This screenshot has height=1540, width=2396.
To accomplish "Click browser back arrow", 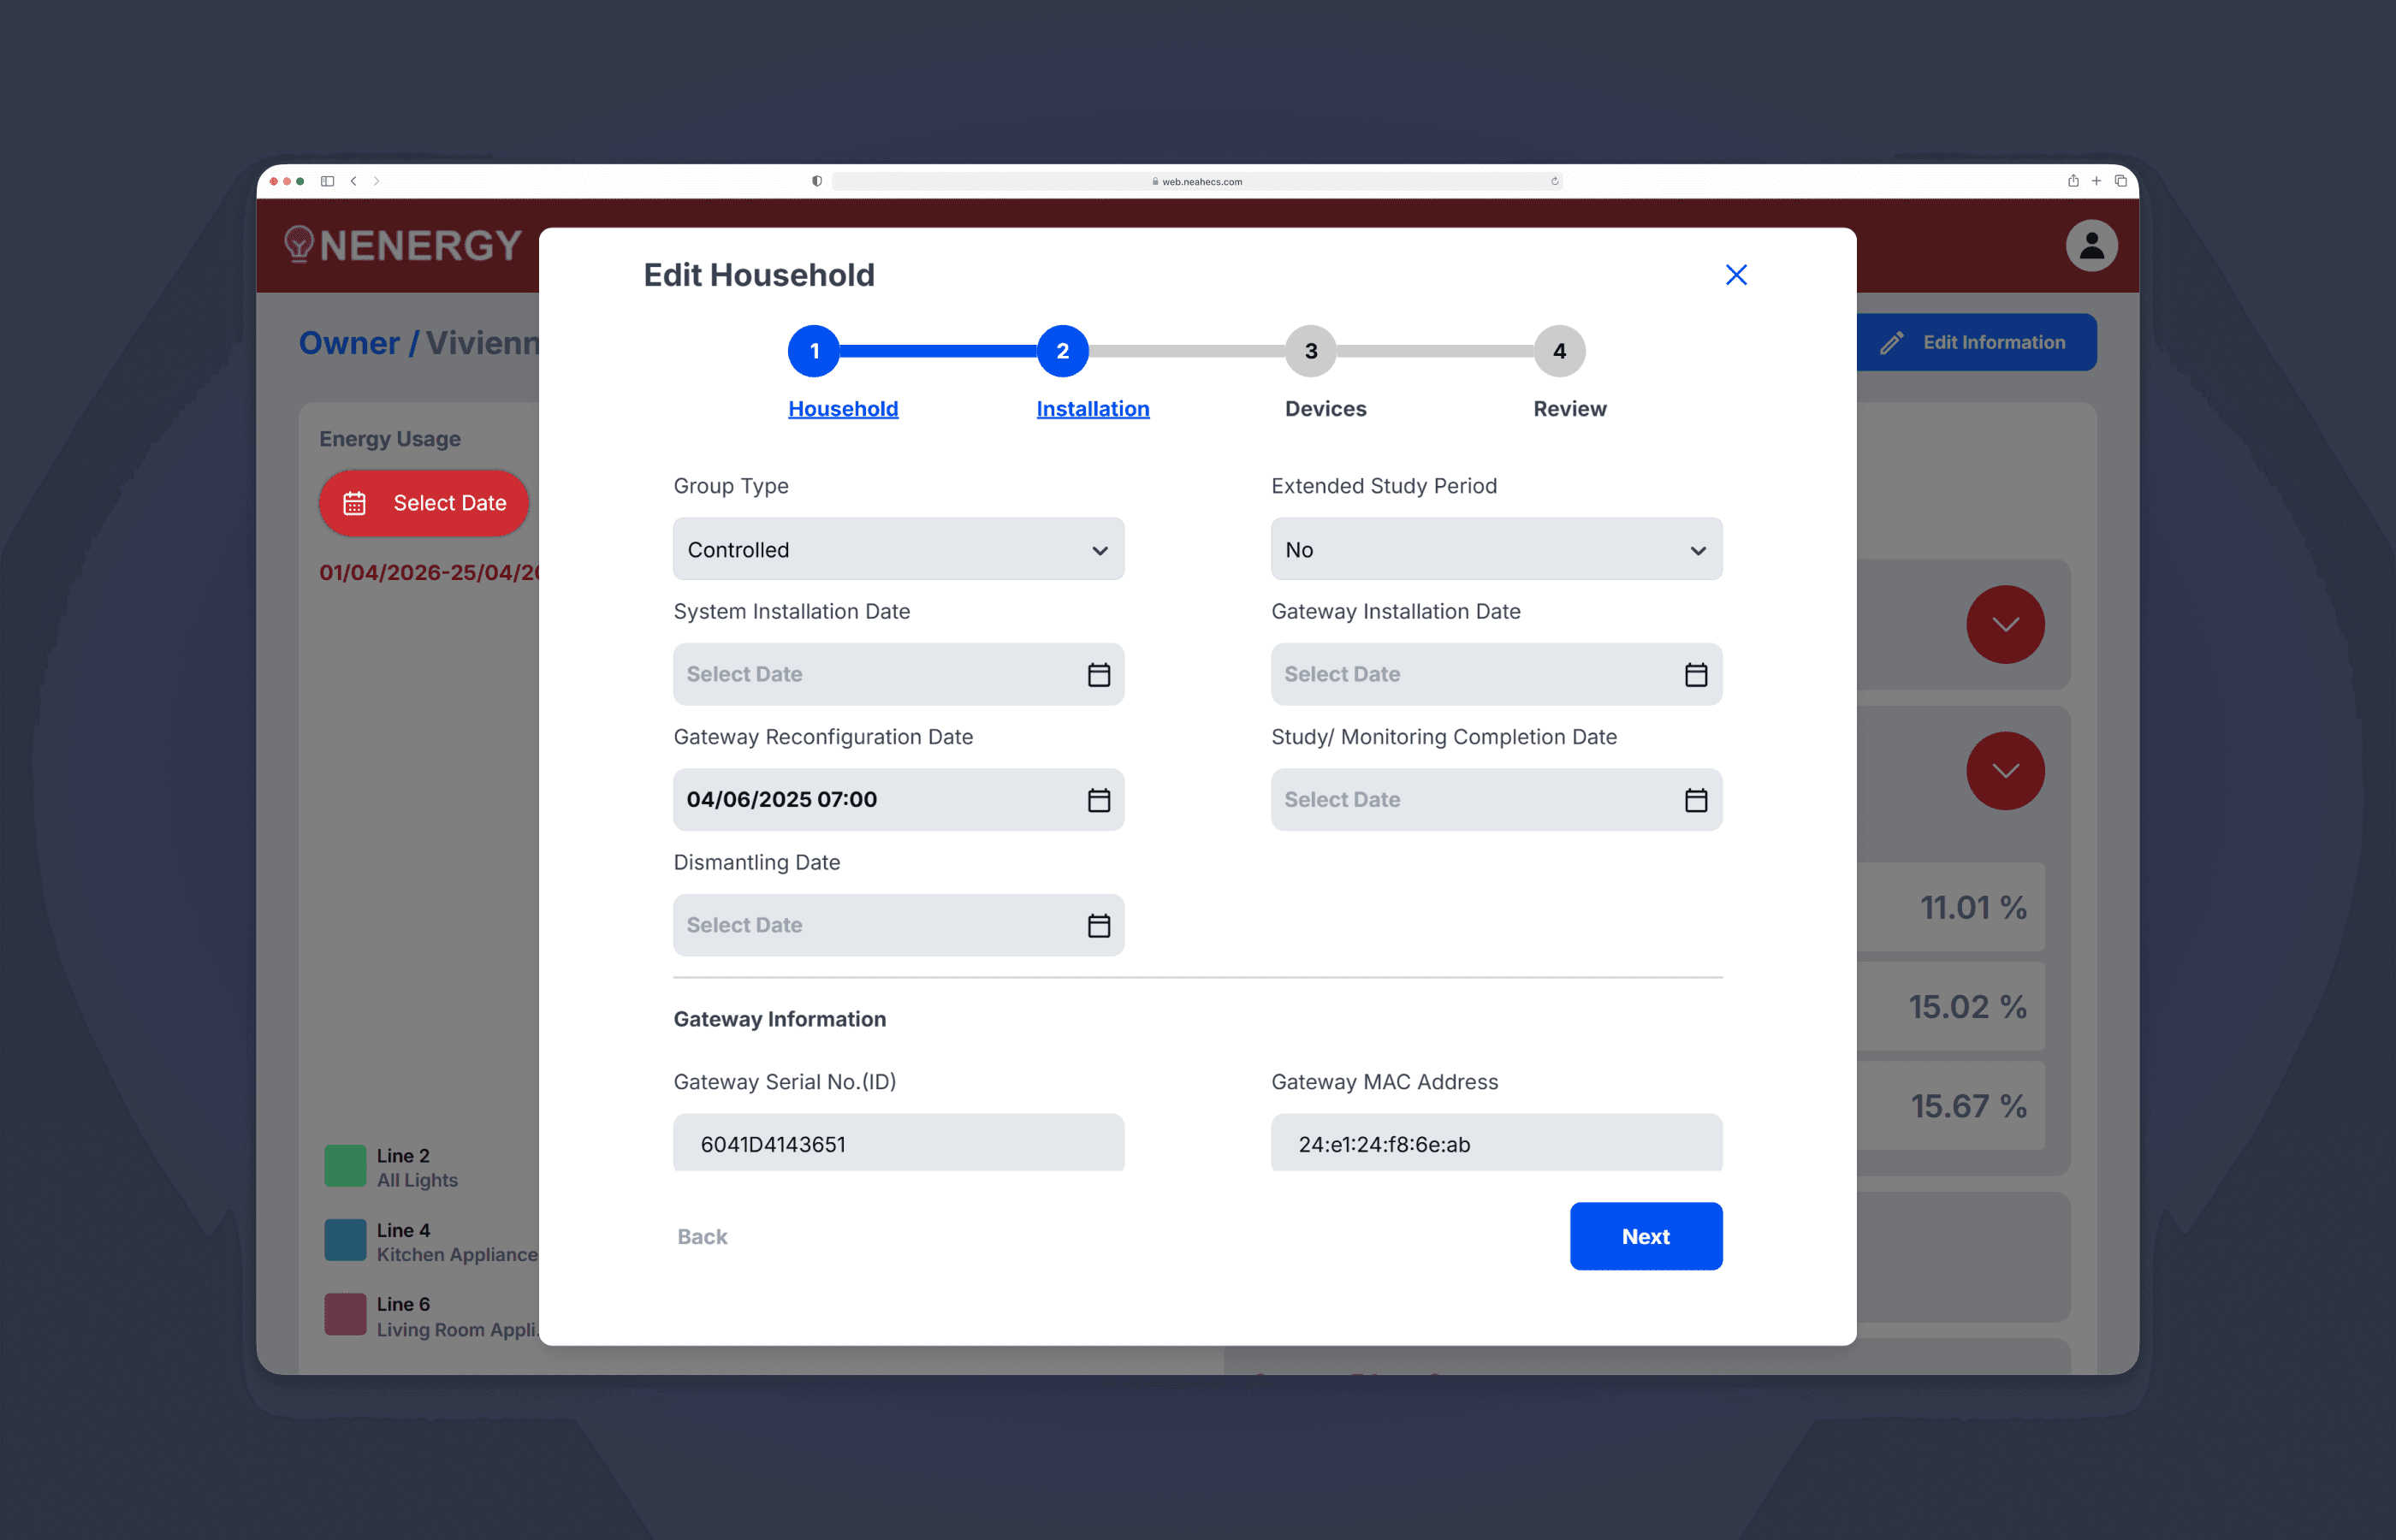I will pos(353,181).
